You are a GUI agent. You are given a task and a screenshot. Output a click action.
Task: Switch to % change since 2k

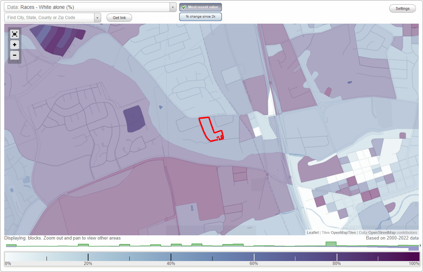[201, 17]
